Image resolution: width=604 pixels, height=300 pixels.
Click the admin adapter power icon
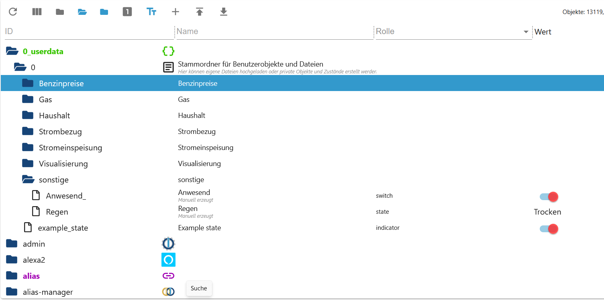coord(168,243)
